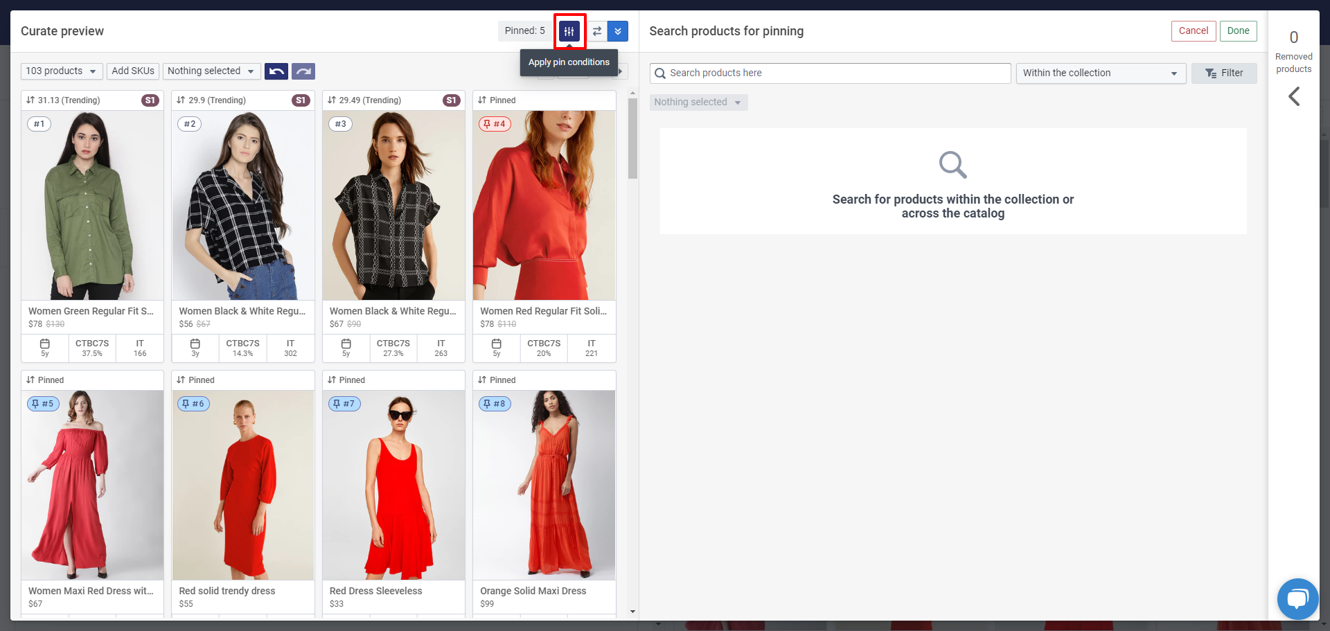Toggle pin badge #6 on red trendy dress
The height and width of the screenshot is (631, 1330).
(x=193, y=404)
